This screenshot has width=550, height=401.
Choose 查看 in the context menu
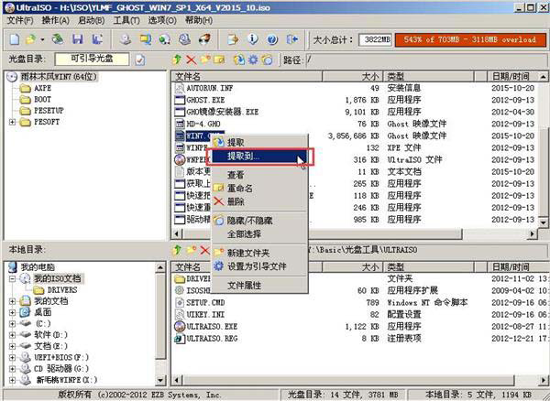(259, 175)
